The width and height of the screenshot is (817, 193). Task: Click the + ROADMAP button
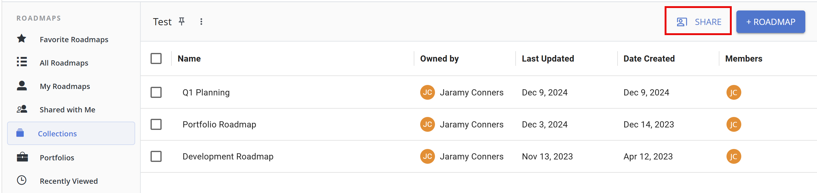770,22
